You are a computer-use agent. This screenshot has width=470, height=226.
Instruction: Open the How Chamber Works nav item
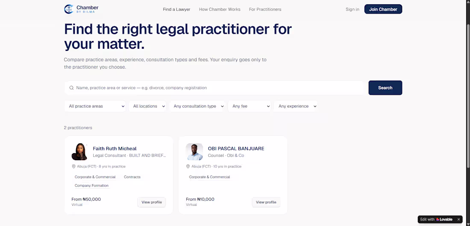[220, 9]
